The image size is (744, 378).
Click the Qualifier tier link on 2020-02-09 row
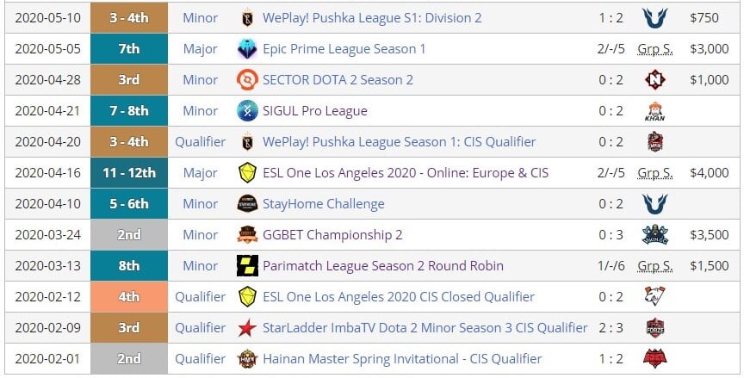point(201,328)
